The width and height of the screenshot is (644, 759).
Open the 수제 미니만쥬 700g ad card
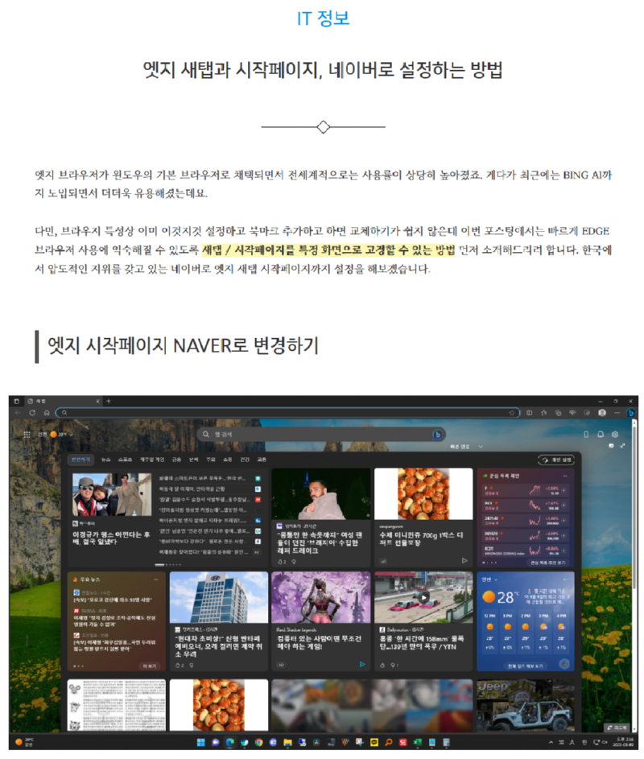click(423, 517)
